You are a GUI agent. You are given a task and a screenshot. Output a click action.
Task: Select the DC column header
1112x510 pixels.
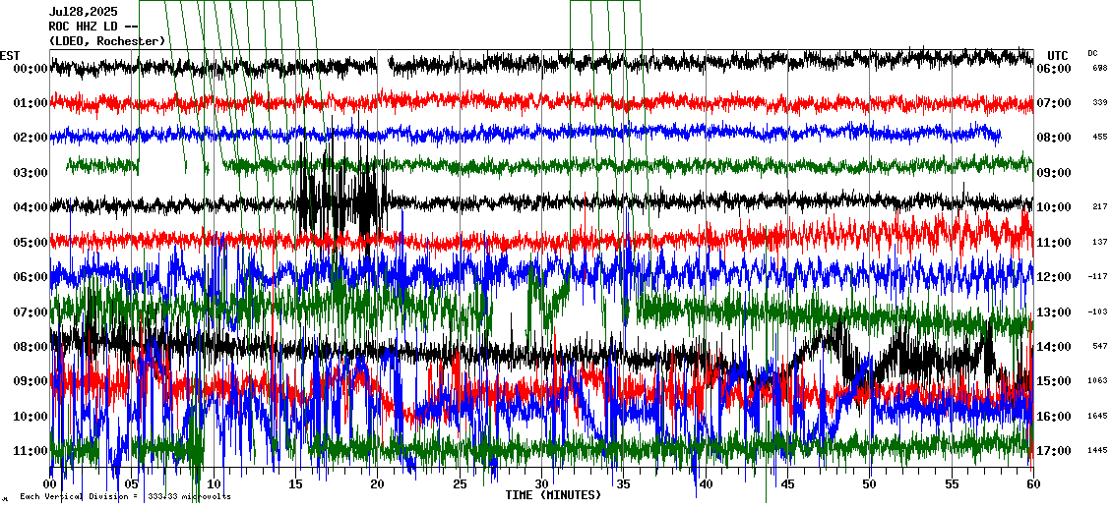(1092, 53)
